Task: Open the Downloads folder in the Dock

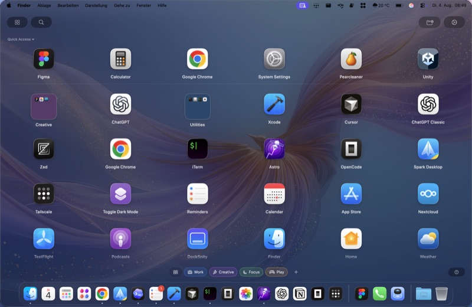Action: (423, 294)
